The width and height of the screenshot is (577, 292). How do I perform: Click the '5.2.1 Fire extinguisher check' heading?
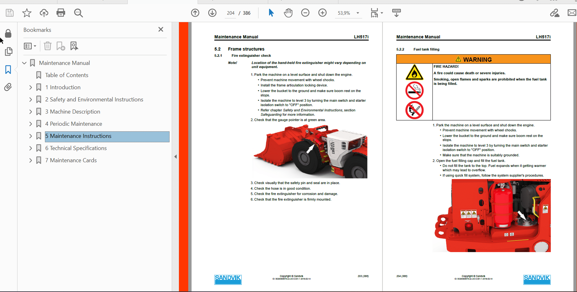coord(243,56)
